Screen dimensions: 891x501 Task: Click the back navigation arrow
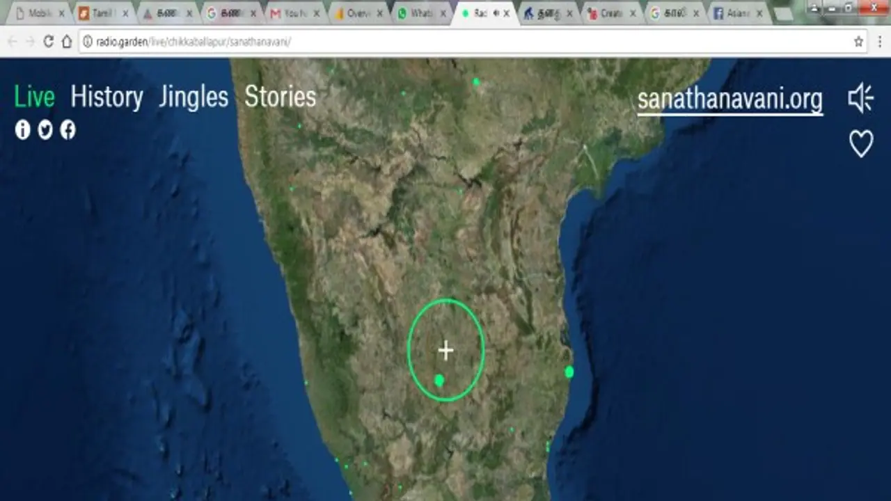pyautogui.click(x=14, y=40)
